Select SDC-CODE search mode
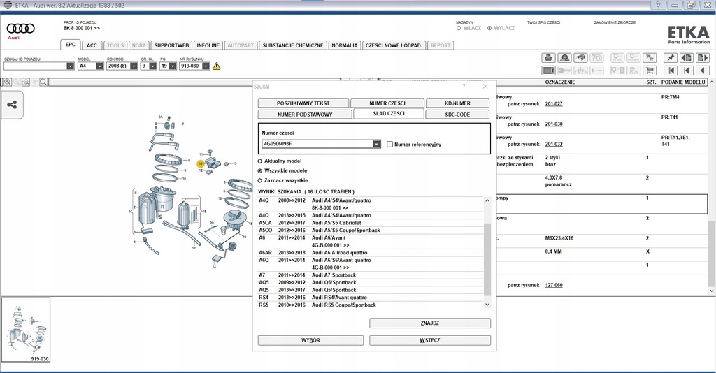 [x=457, y=115]
